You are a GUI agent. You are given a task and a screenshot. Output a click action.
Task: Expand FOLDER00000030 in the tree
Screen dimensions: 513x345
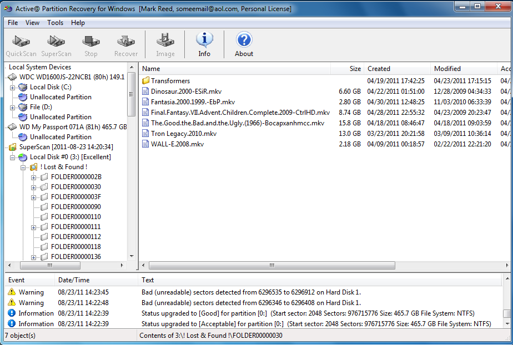pyautogui.click(x=33, y=187)
